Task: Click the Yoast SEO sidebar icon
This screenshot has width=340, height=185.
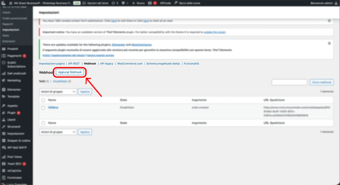Action: pyautogui.click(x=3, y=164)
